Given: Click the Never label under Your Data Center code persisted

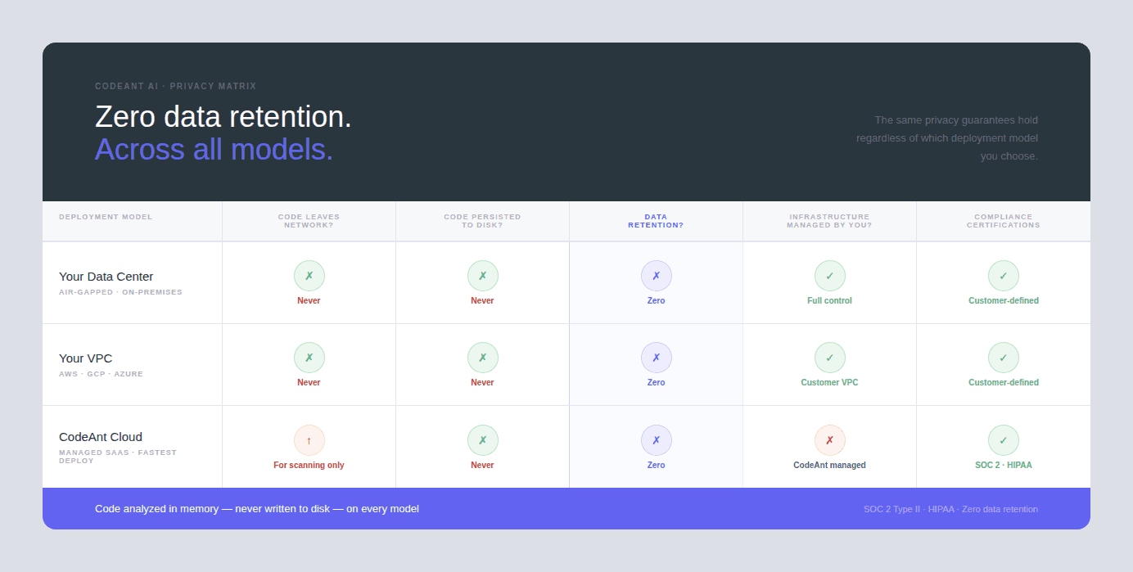Looking at the screenshot, I should click(x=482, y=300).
